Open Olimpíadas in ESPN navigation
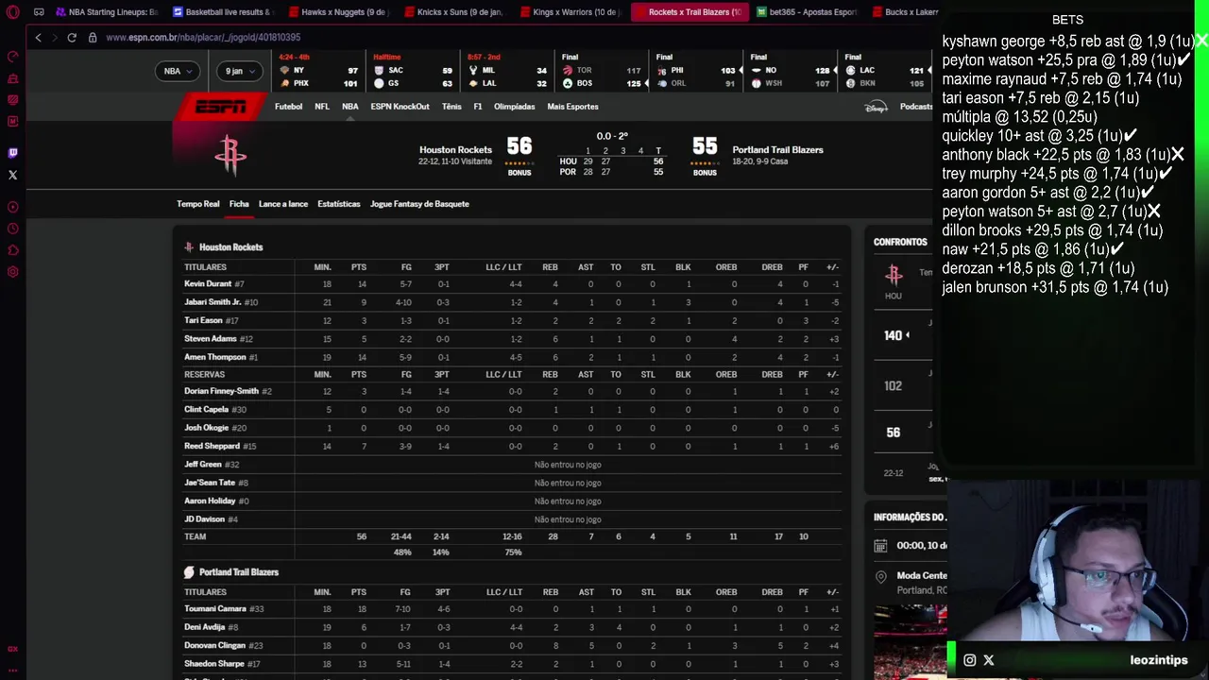The height and width of the screenshot is (680, 1209). point(514,107)
